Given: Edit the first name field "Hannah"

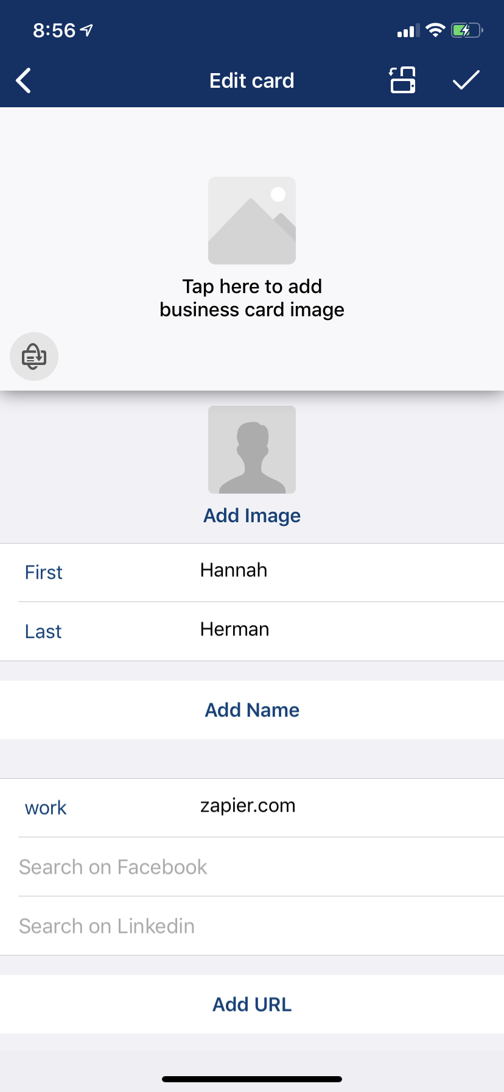Looking at the screenshot, I should tap(234, 570).
